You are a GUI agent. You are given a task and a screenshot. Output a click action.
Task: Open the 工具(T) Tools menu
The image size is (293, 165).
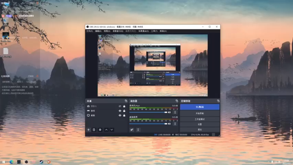pyautogui.click(x=154, y=31)
